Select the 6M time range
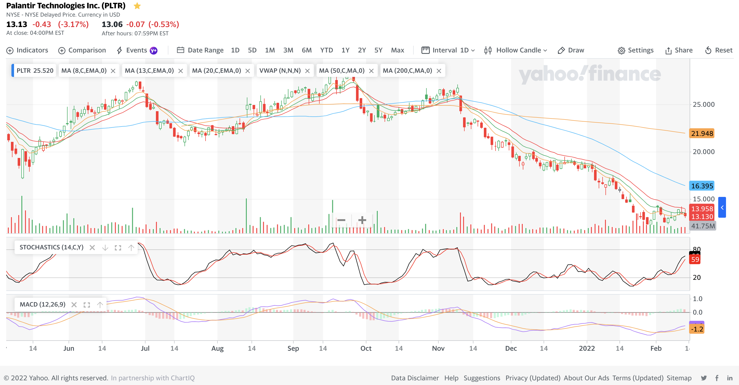This screenshot has width=739, height=385. pos(307,50)
